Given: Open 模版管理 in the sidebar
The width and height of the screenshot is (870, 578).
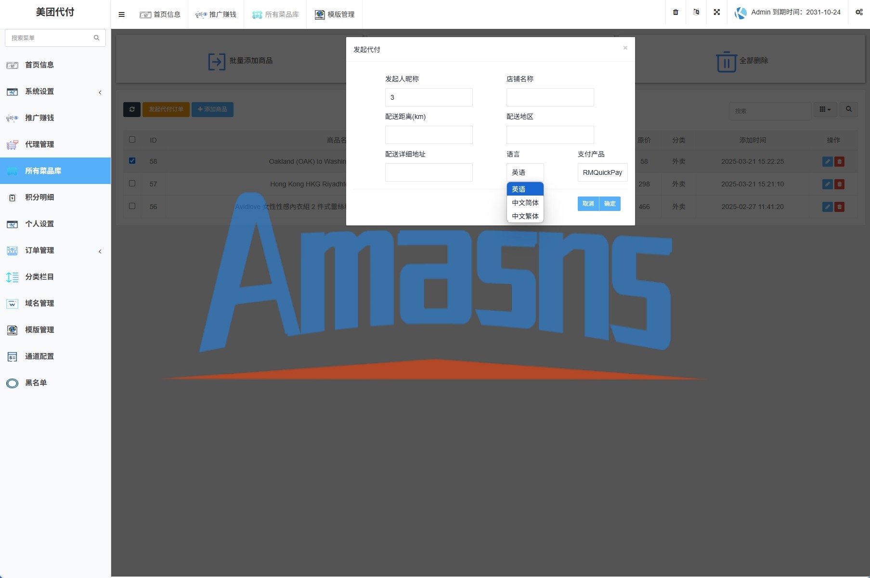Looking at the screenshot, I should [55, 330].
